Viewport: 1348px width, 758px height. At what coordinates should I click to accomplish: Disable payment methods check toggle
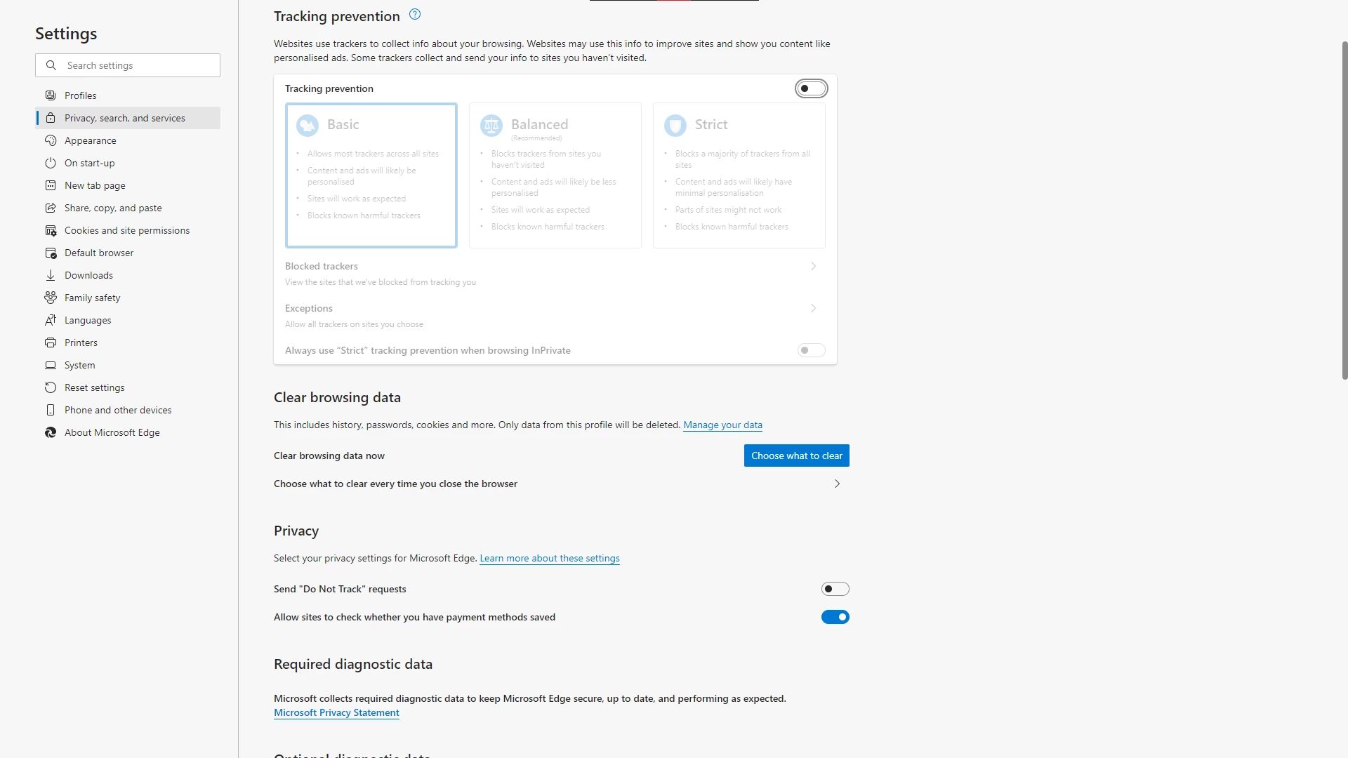(835, 617)
